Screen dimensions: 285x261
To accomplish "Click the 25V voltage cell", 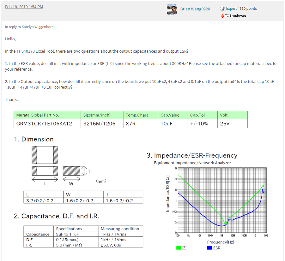I will (x=232, y=124).
